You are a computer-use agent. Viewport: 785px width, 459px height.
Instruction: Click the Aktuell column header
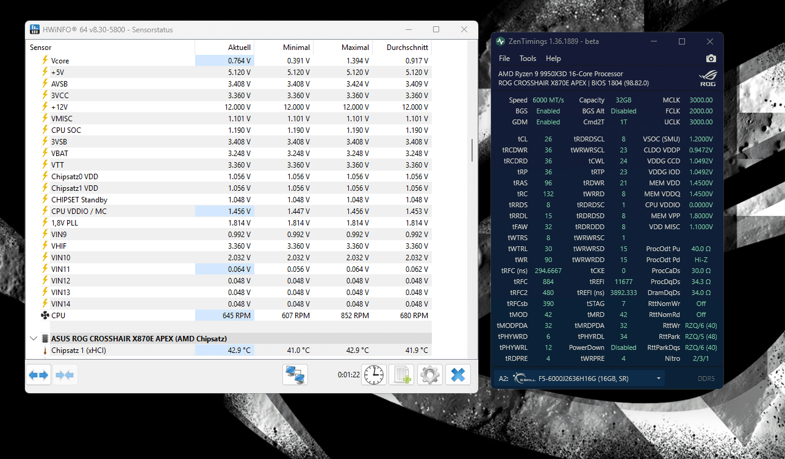tap(224, 48)
